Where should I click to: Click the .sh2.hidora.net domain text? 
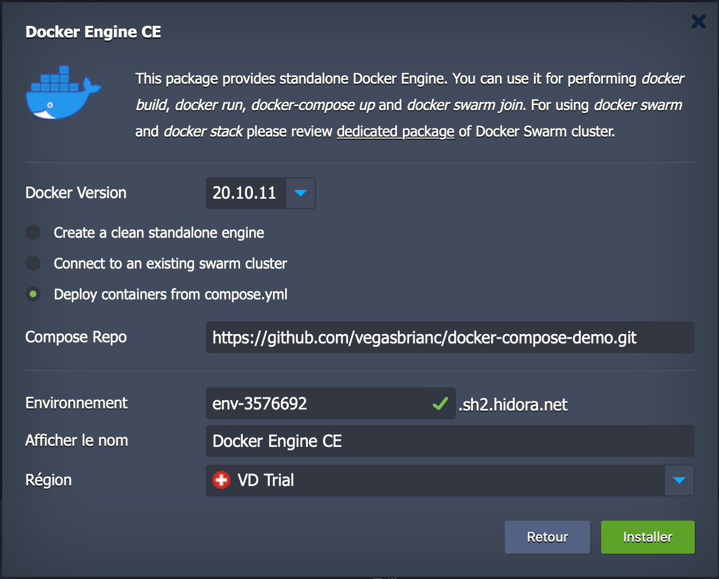pyautogui.click(x=513, y=405)
